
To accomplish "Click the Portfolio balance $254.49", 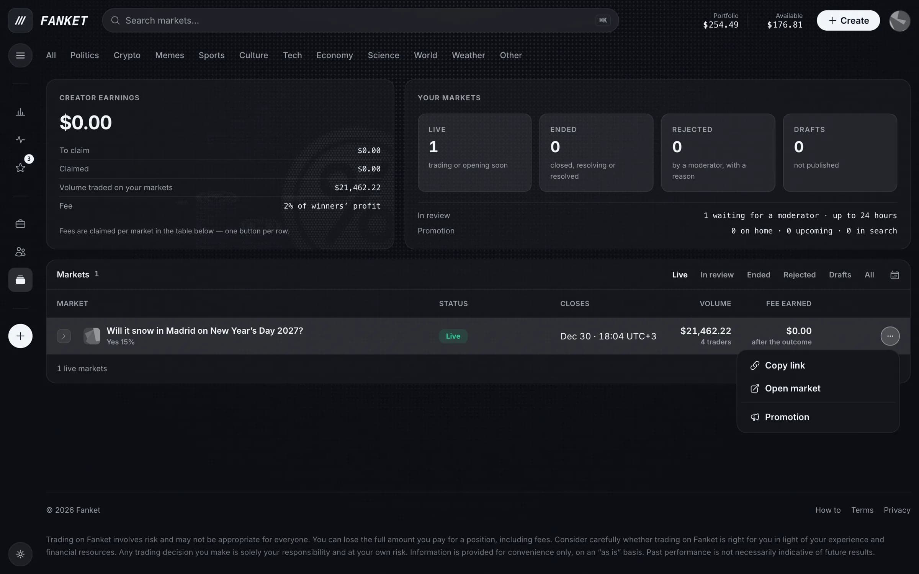I will pyautogui.click(x=720, y=21).
